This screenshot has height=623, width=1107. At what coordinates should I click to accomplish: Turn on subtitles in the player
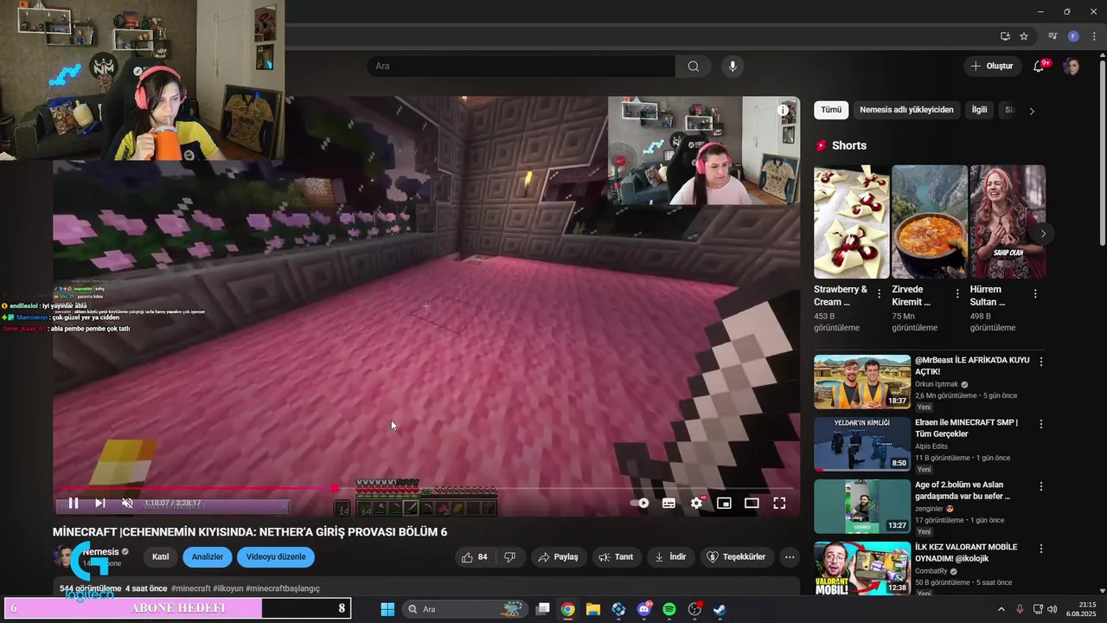pos(669,503)
